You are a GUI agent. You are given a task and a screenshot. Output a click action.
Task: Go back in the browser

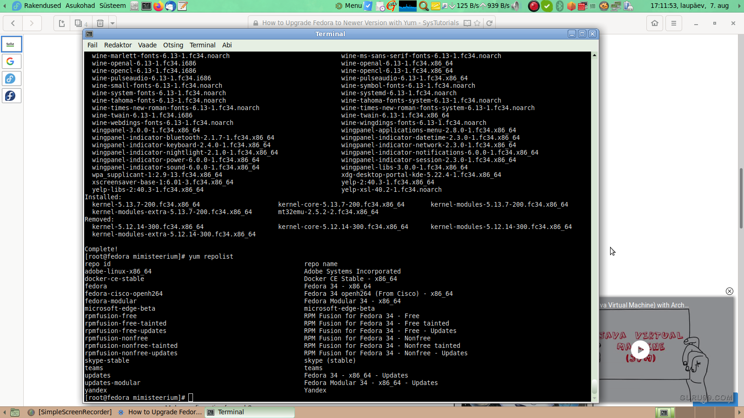[13, 23]
